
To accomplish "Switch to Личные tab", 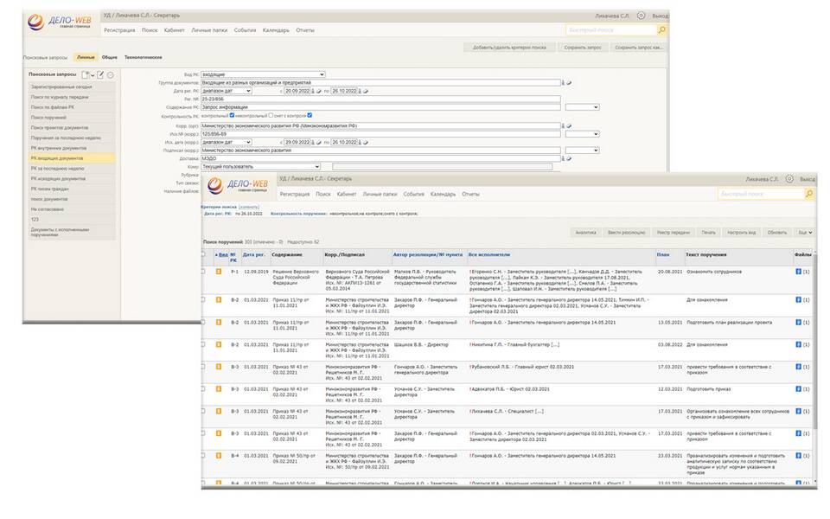I will pyautogui.click(x=86, y=57).
